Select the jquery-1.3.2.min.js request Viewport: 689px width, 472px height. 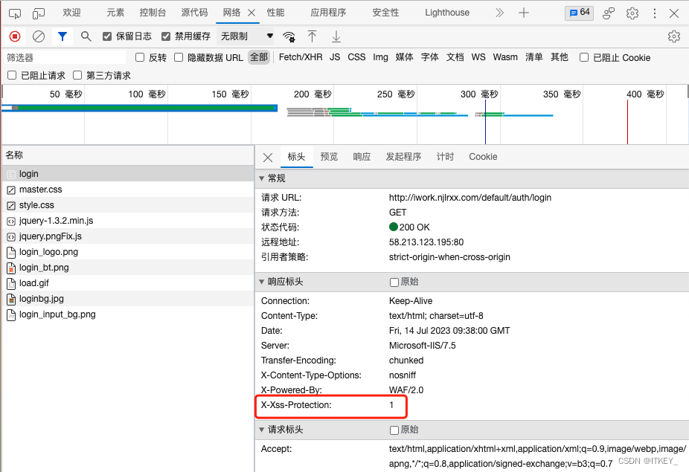pyautogui.click(x=54, y=220)
